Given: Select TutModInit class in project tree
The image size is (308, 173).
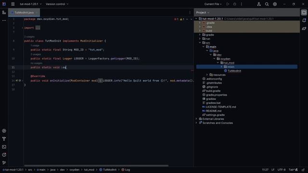Looking at the screenshot, I should [x=234, y=71].
